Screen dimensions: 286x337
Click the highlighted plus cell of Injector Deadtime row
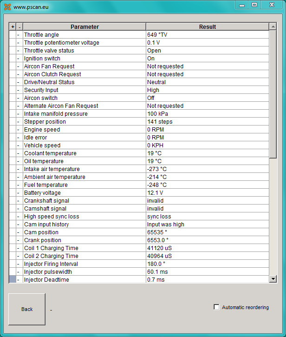pyautogui.click(x=13, y=279)
